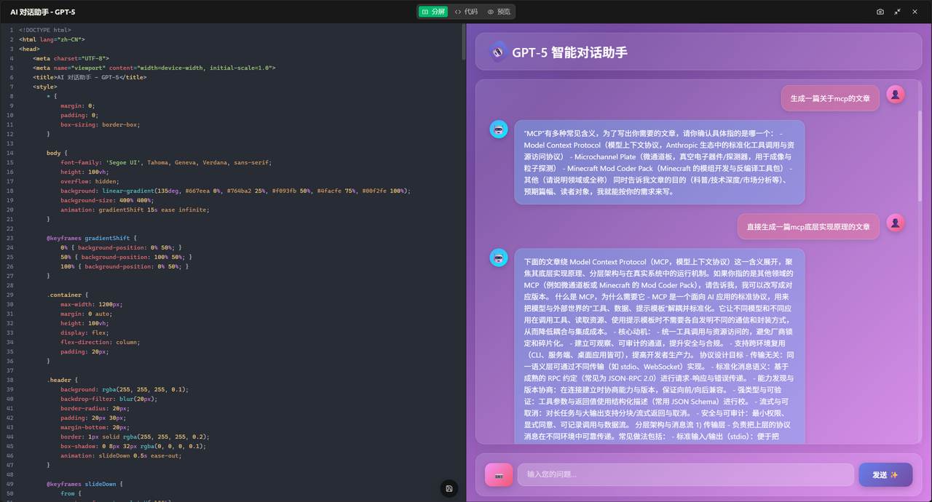Viewport: 932px width, 502px height.
Task: Click the code editor vertical scrollbar thumb
Action: coord(463,42)
